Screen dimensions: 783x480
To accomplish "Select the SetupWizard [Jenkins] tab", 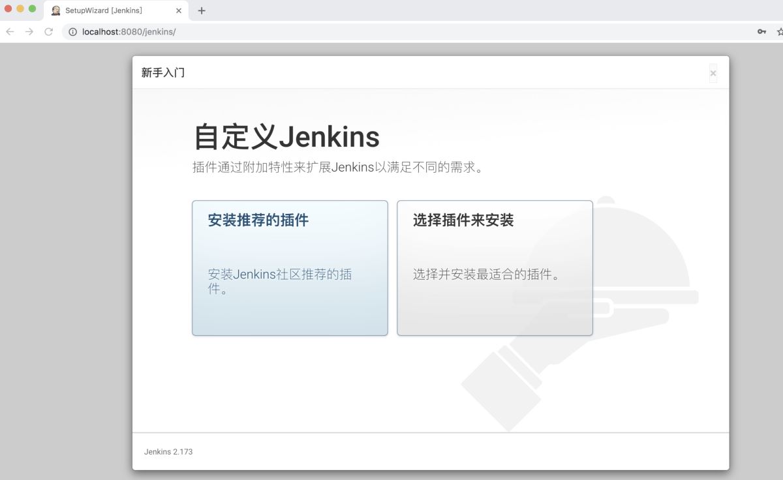I will [x=116, y=10].
